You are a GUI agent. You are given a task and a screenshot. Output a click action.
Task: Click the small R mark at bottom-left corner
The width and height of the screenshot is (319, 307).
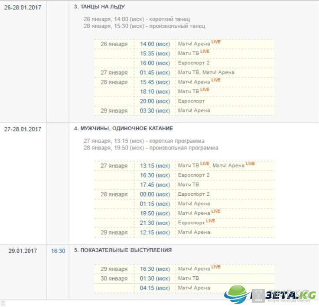tap(3, 303)
